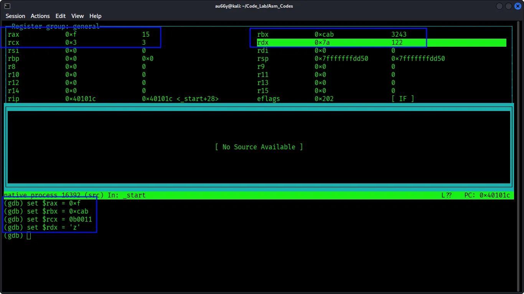
Task: Select the r14 register name
Action: point(13,91)
